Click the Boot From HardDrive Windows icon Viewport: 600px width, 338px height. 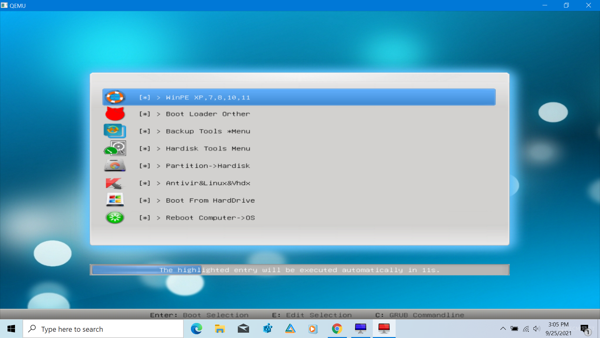[115, 200]
